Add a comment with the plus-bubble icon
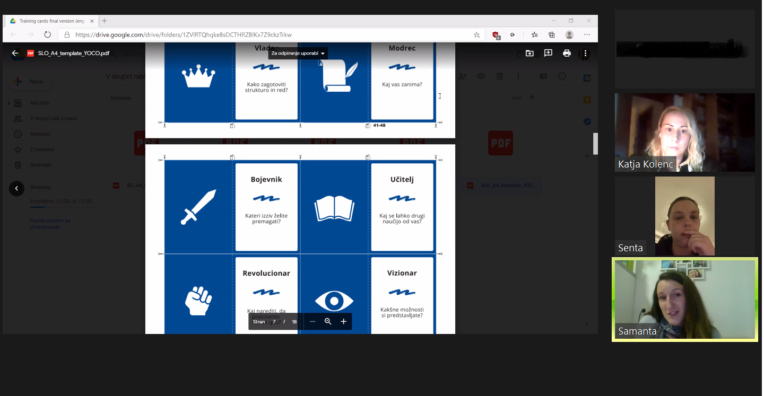The image size is (764, 396). click(548, 53)
